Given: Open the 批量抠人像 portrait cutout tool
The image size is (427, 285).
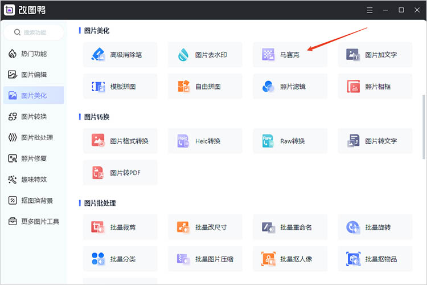Looking at the screenshot, I should click(290, 259).
